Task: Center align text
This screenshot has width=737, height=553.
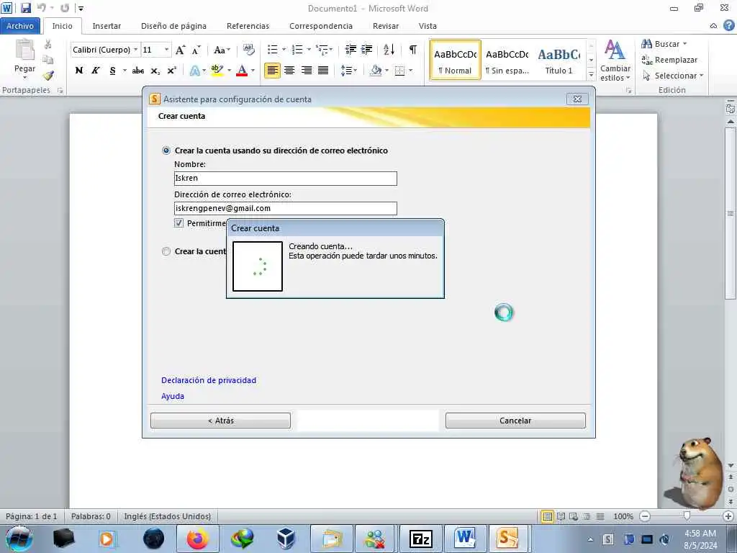Action: (289, 71)
